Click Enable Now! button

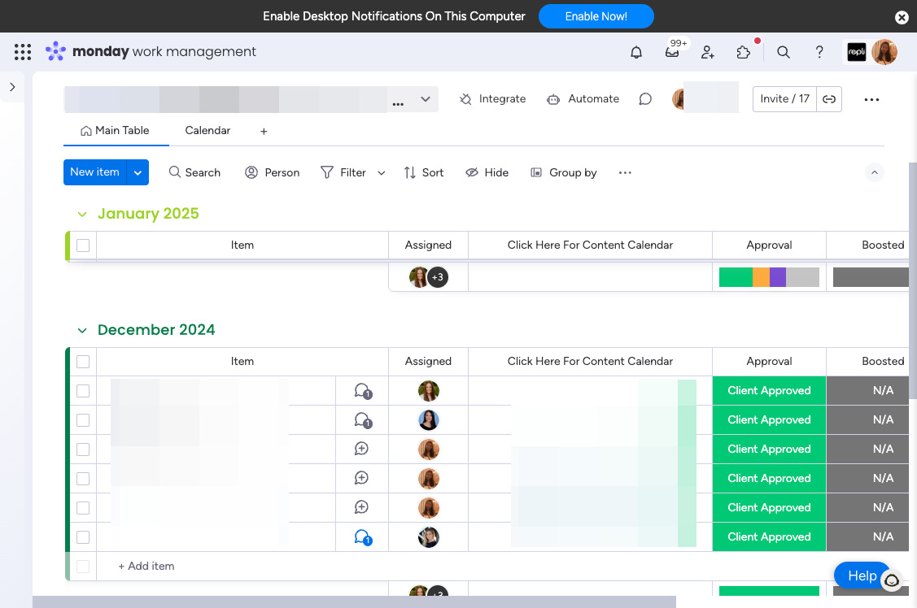(x=596, y=16)
